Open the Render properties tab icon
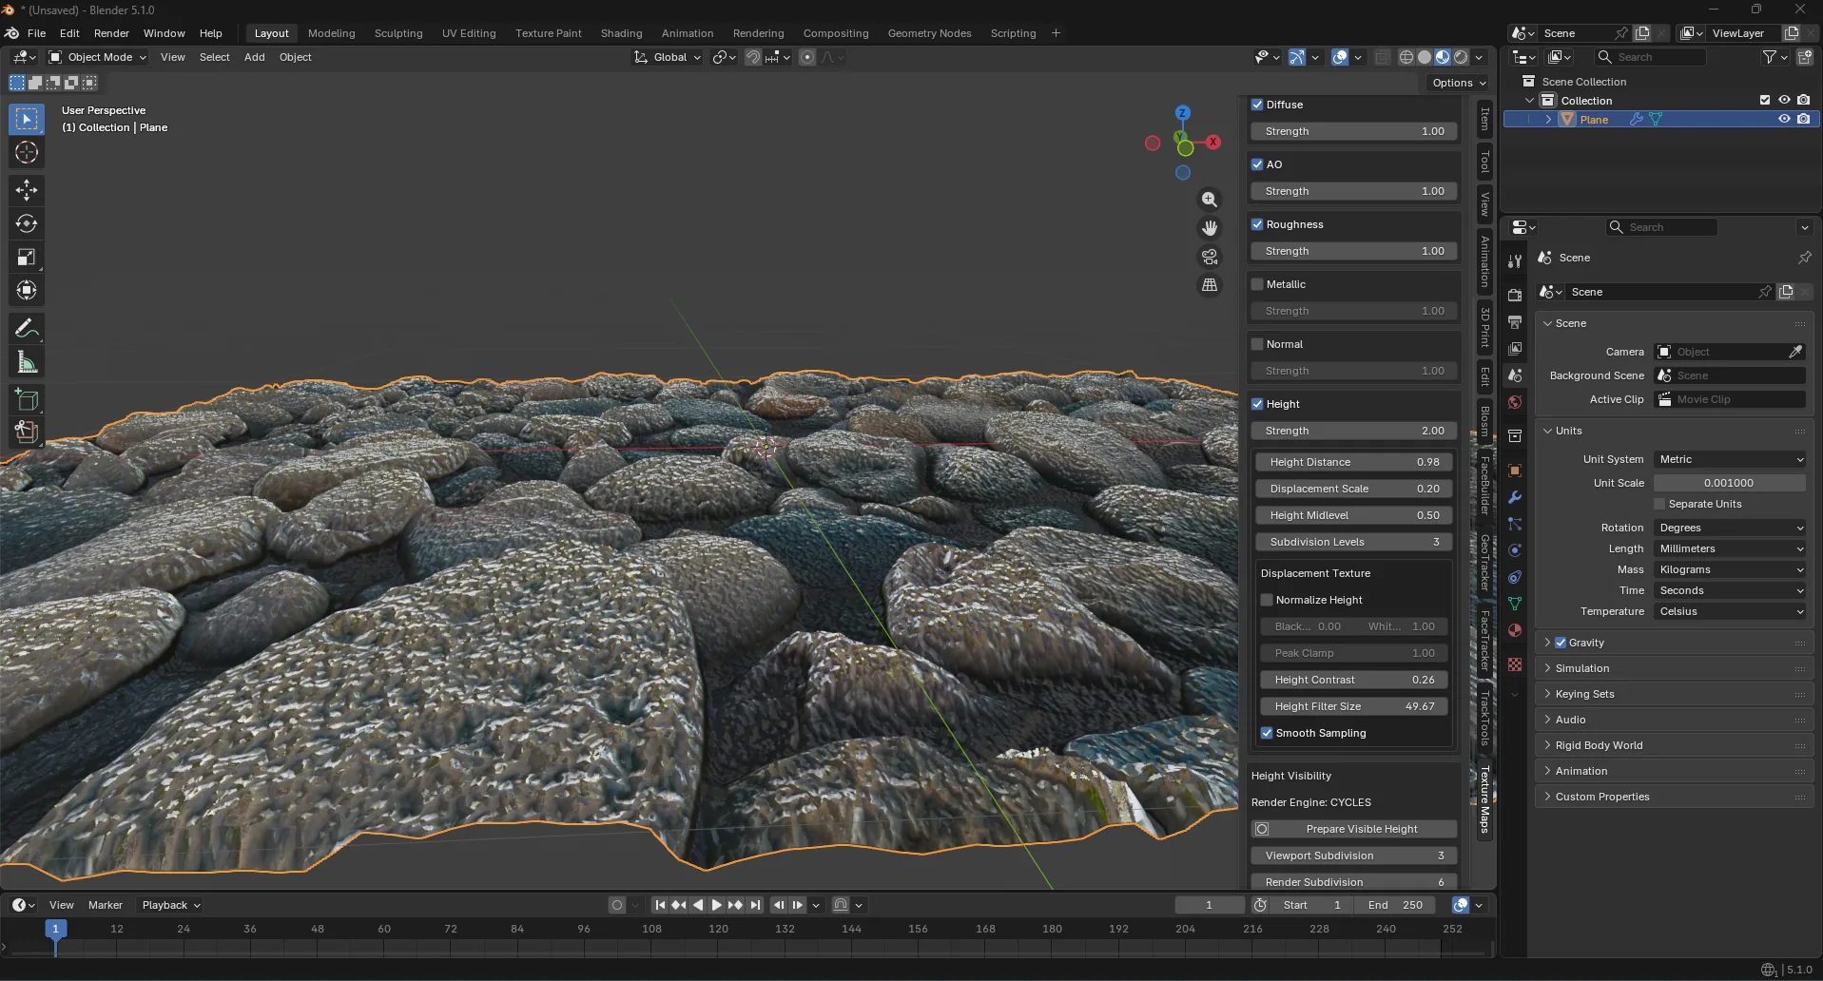 tap(1515, 296)
